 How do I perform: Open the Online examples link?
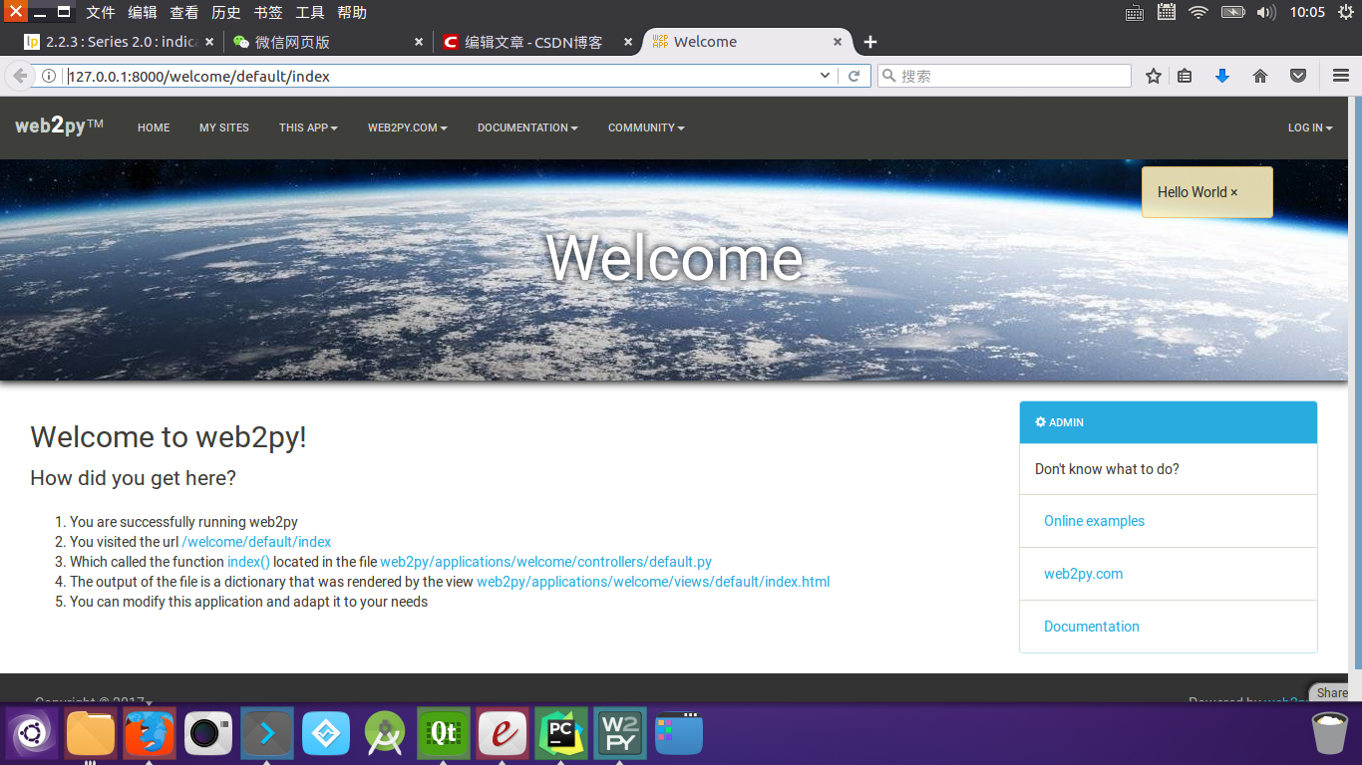tap(1094, 521)
